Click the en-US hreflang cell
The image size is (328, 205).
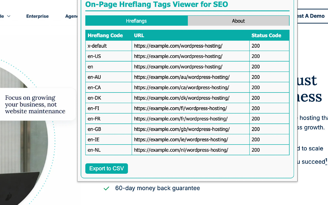tap(109, 56)
